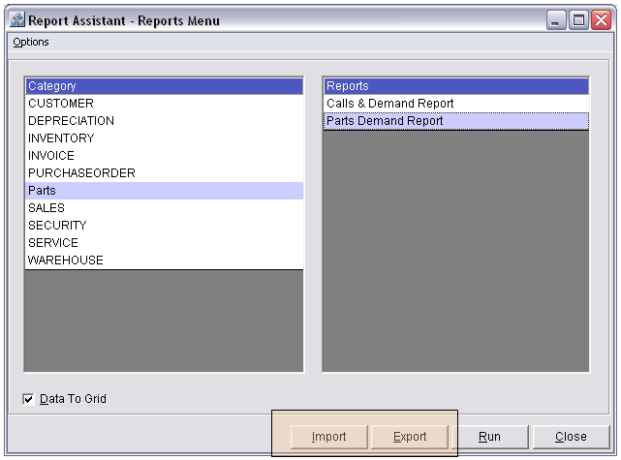Choose the Parts Demand Report
621x460 pixels.
(456, 121)
